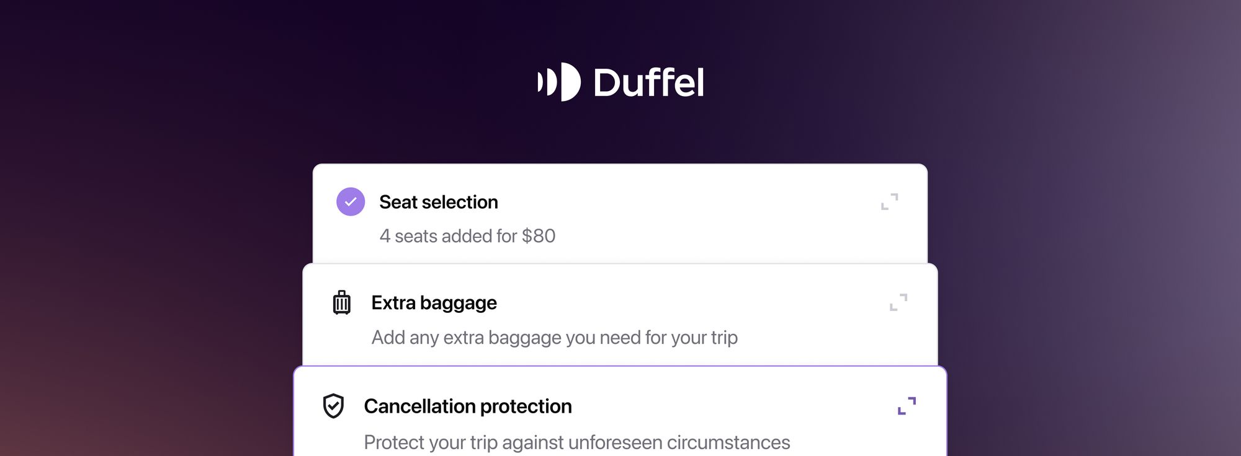Click the shield icon for Cancellation protection

(333, 406)
